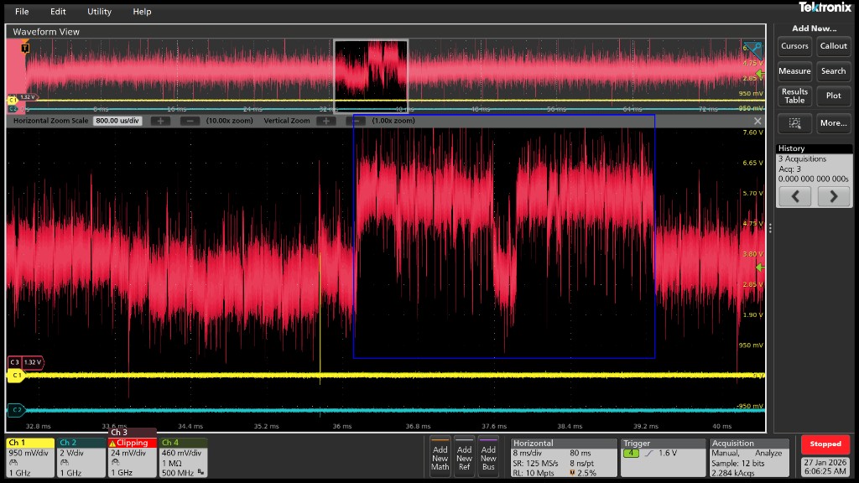The image size is (859, 483).
Task: Click the Ch 1 probe icon
Action: (x=13, y=463)
